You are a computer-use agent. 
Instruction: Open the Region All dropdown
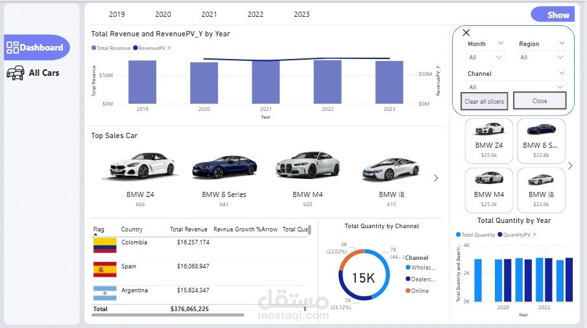(x=542, y=57)
